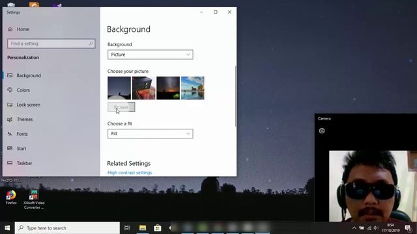Select the Milky Way sunset picture thumbnail
Image resolution: width=417 pixels, height=234 pixels.
pos(168,88)
